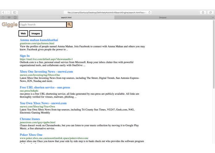Open the third pinned tab icon
215x153 pixels.
click(15, 17)
